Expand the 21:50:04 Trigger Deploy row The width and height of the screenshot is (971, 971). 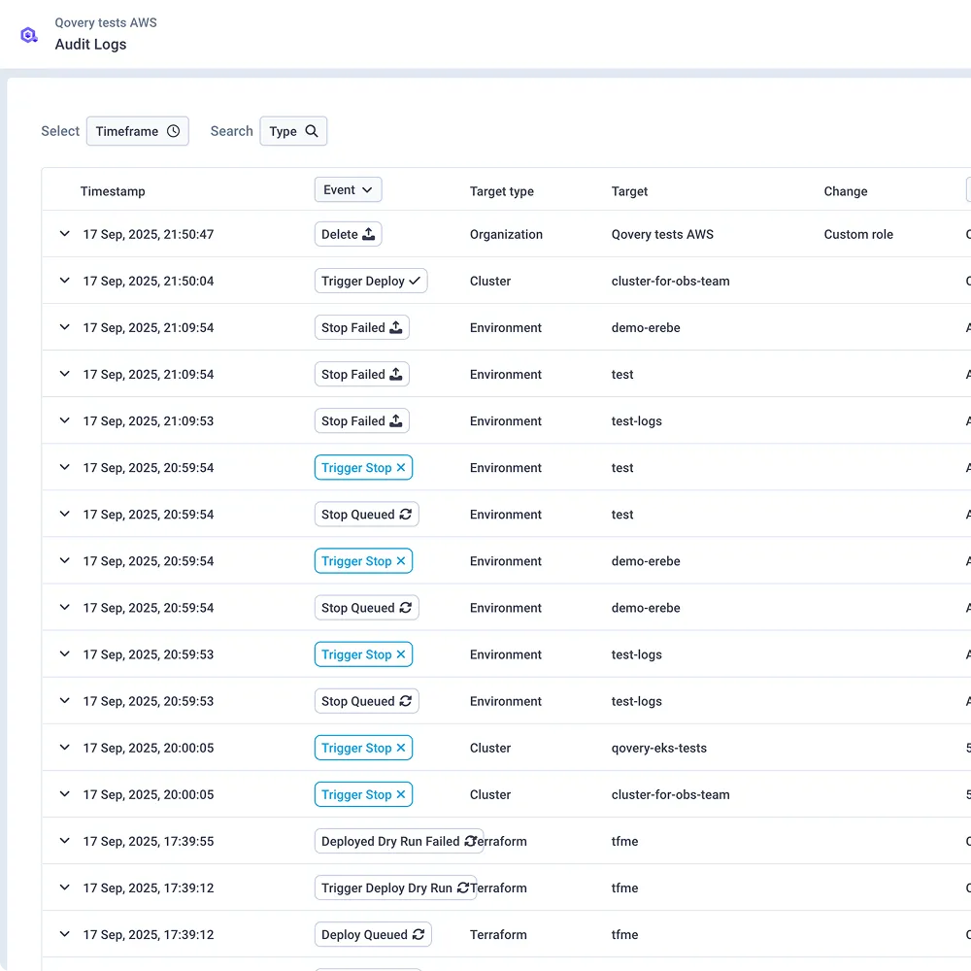pyautogui.click(x=64, y=280)
